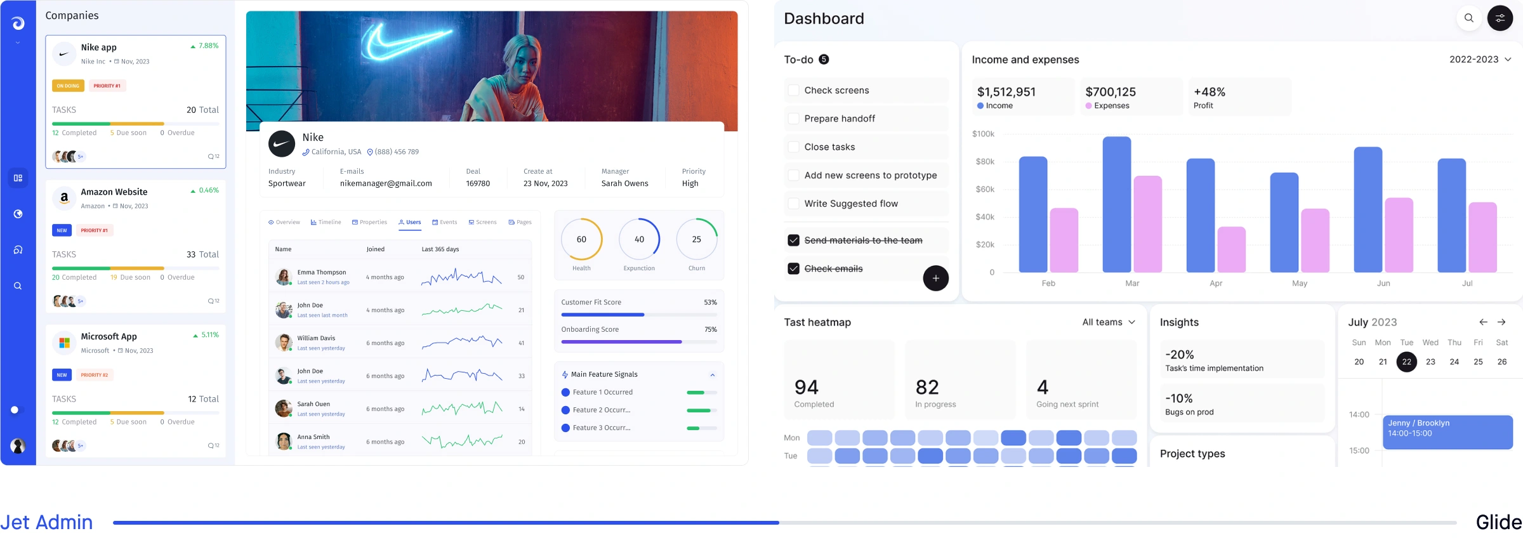The height and width of the screenshot is (538, 1523).
Task: Check the 'Prepare handoff' to-do item
Action: (x=793, y=119)
